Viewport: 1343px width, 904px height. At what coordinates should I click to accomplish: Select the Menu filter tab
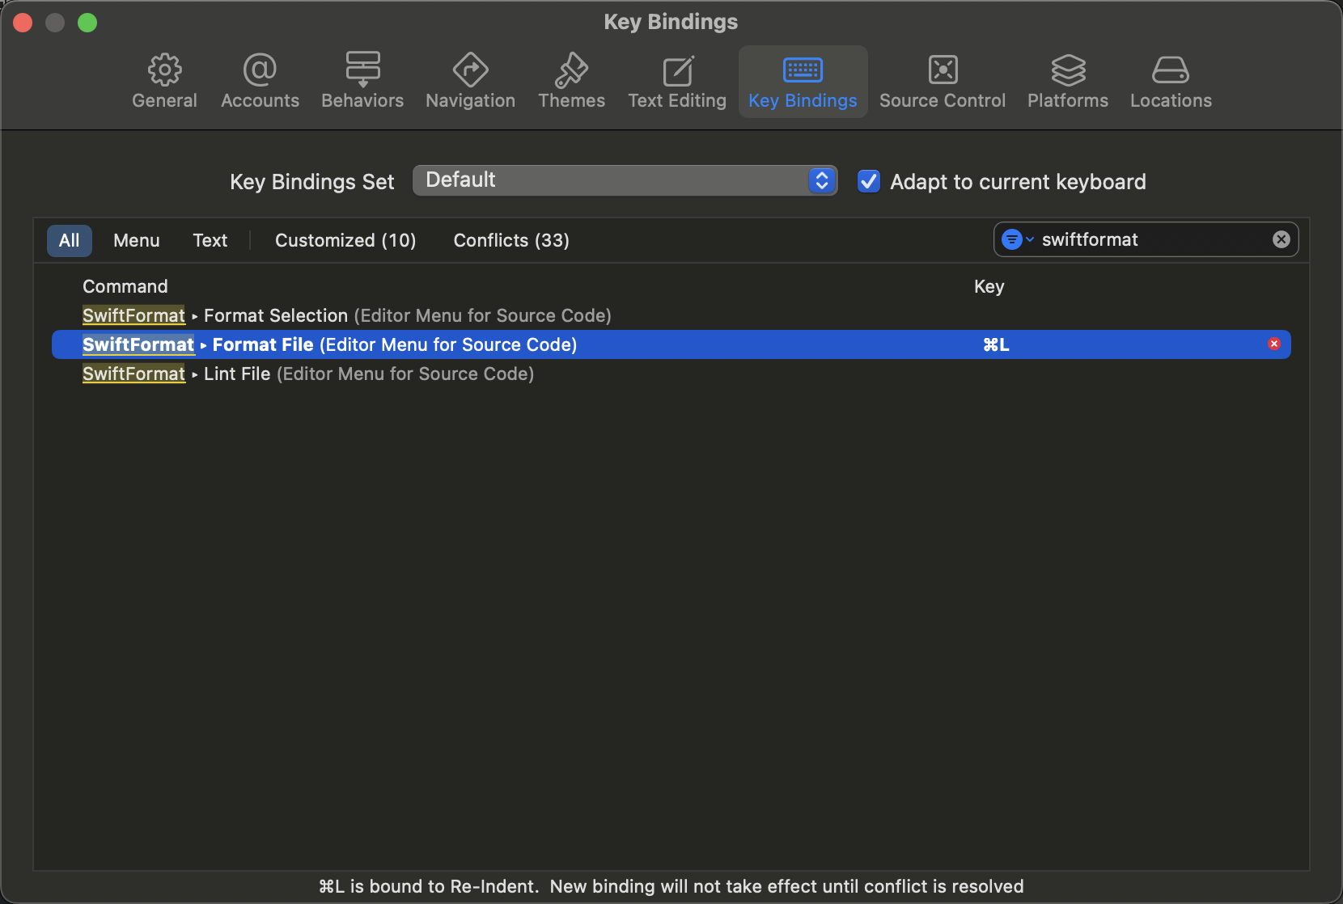point(137,240)
